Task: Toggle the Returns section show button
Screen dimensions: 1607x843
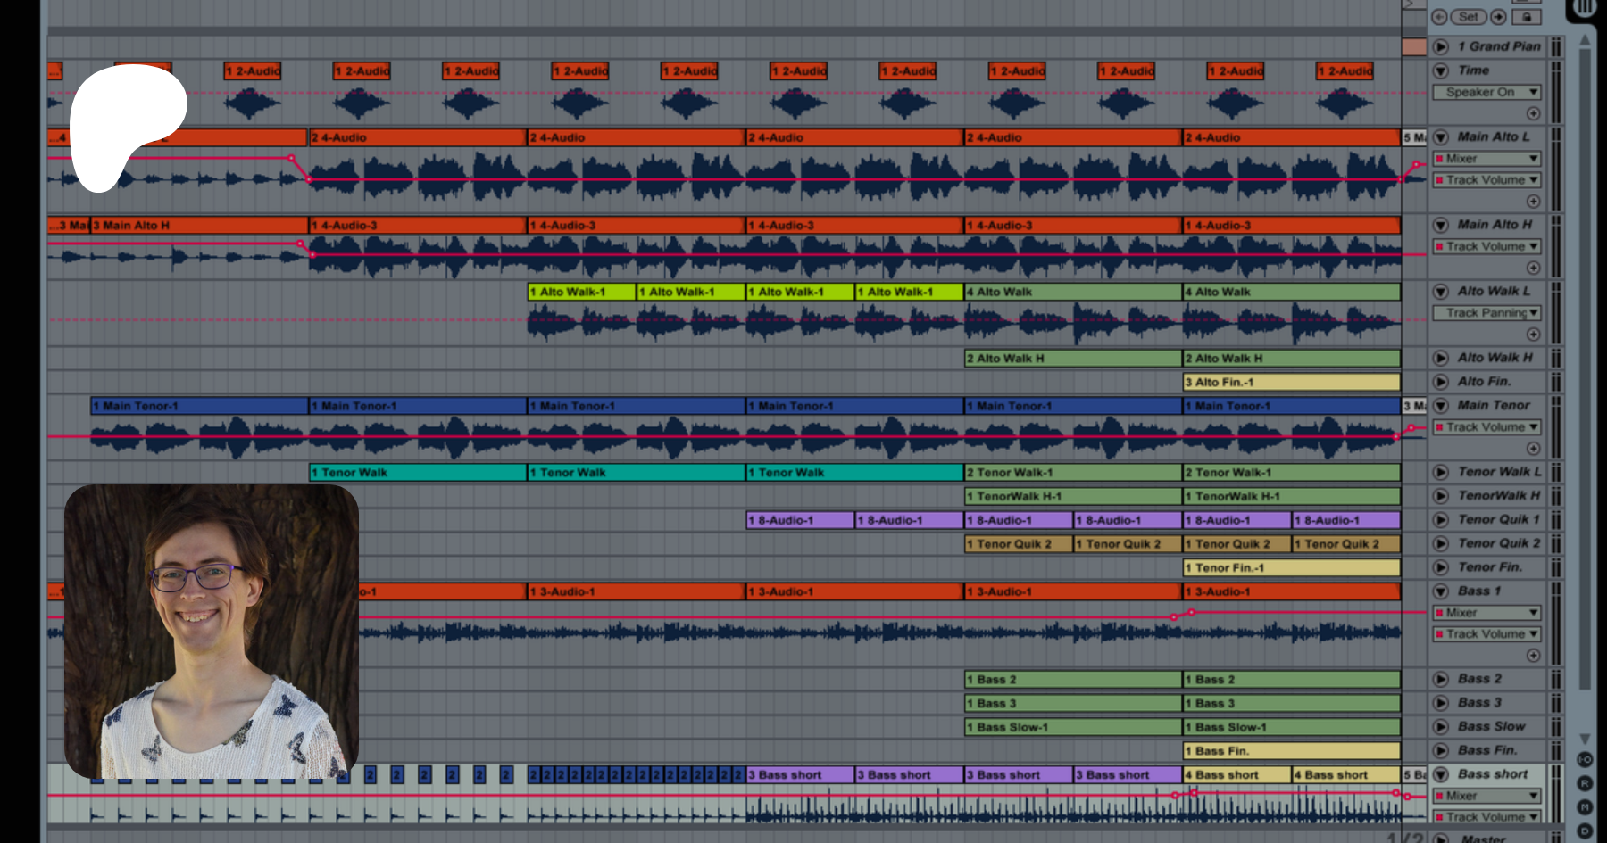Action: point(1585,783)
